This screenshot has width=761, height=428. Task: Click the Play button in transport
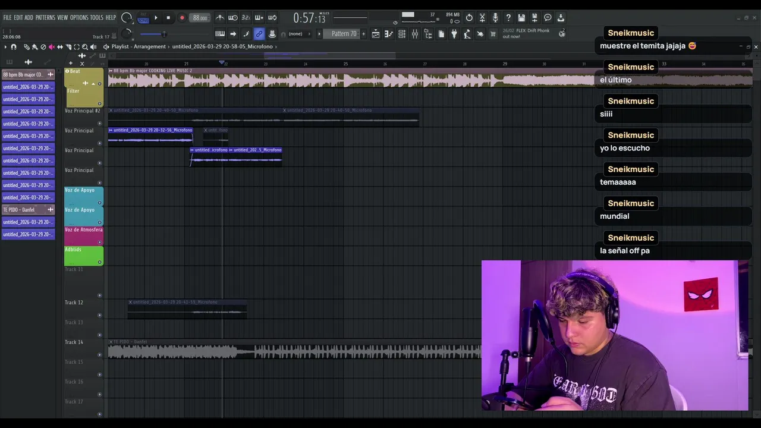point(156,18)
